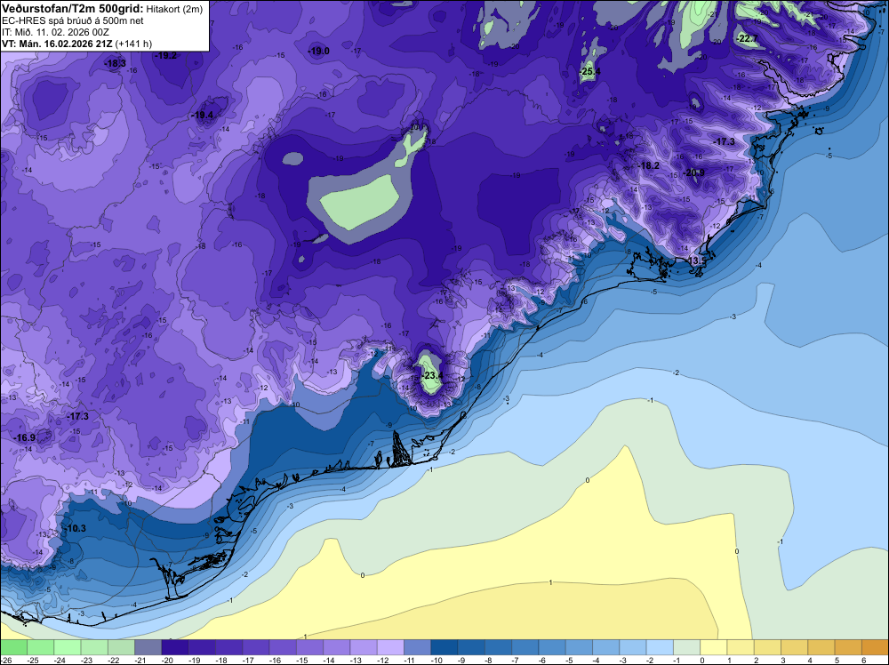This screenshot has height=665, width=889.
Task: Click the grey-blue legend swatch labeled -21
Action: (148, 647)
